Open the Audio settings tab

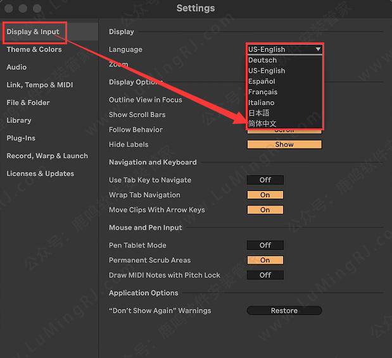(16, 67)
